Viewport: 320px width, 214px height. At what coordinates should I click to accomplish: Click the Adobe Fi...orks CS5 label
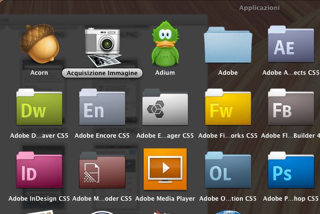coord(228,136)
